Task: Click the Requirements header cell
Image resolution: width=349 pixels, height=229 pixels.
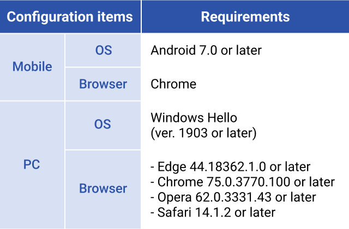Action: 245,16
